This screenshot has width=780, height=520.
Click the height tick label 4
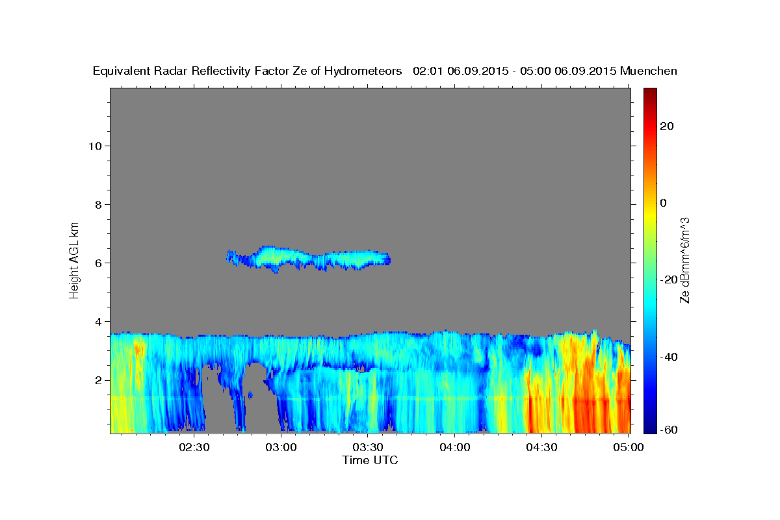[x=97, y=321]
